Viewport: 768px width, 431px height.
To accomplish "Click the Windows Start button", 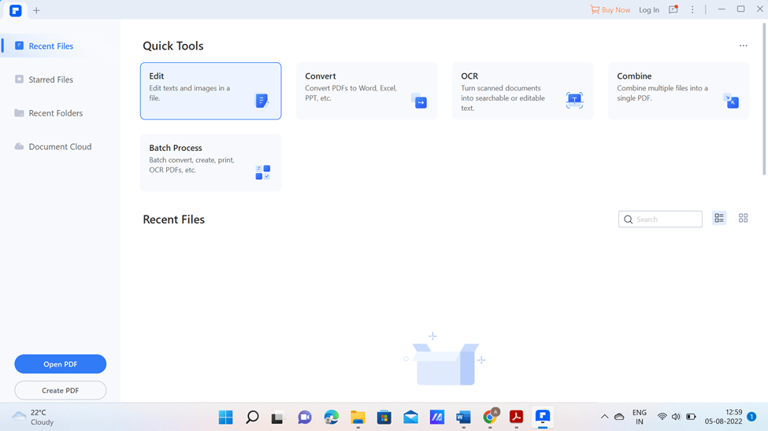I will pyautogui.click(x=225, y=418).
